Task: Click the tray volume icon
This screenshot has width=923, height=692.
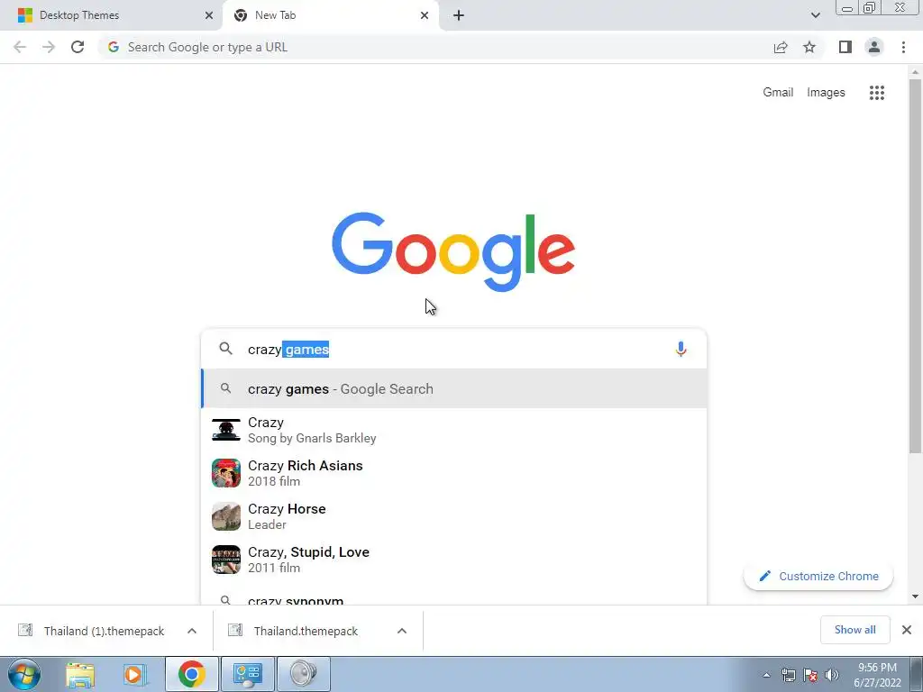Action: click(832, 675)
